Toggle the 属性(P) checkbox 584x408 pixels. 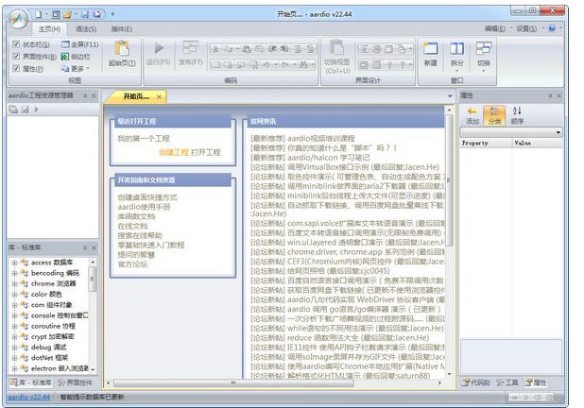tap(16, 69)
